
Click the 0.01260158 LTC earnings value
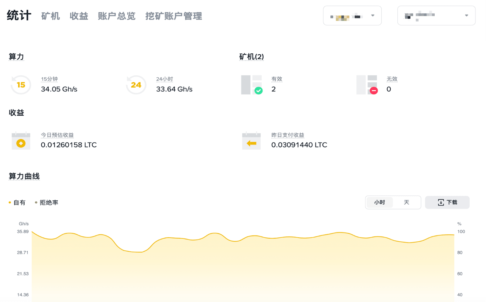(x=69, y=145)
